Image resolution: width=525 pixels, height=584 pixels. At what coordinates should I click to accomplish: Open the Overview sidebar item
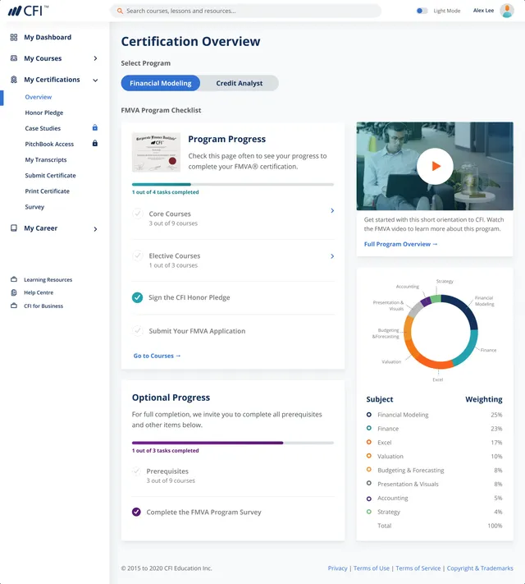39,97
